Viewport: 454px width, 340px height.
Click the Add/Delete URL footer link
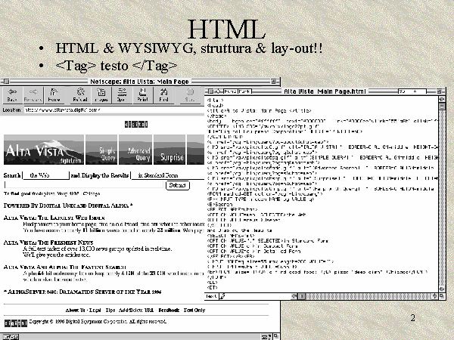pyautogui.click(x=136, y=310)
